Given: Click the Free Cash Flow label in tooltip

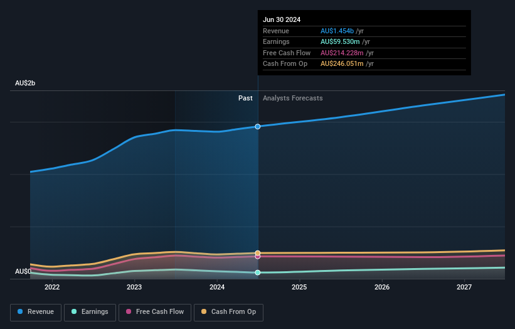Looking at the screenshot, I should pyautogui.click(x=287, y=53).
